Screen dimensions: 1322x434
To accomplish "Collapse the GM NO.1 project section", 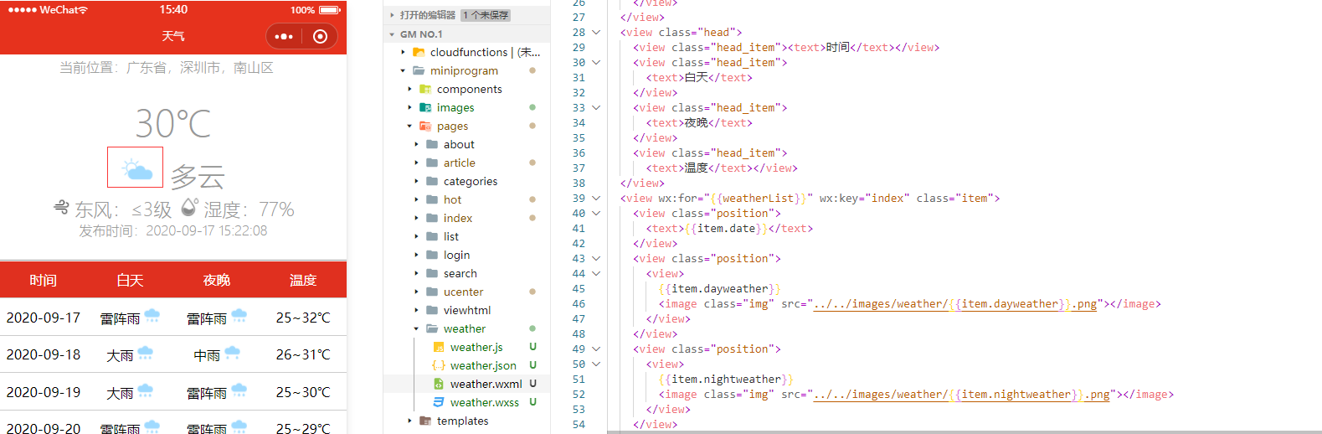I will point(392,34).
